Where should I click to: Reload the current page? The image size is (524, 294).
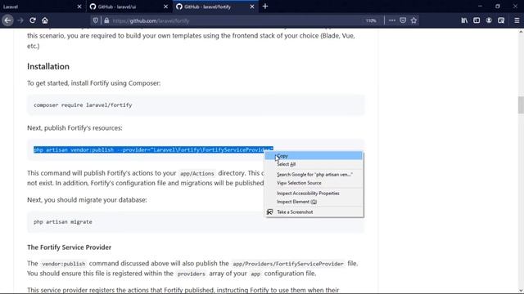click(33, 20)
